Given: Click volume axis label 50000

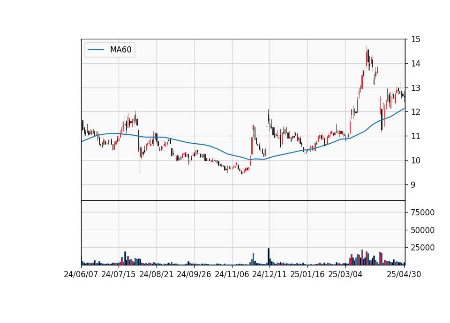Looking at the screenshot, I should [423, 230].
